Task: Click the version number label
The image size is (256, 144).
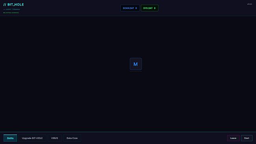Action: 249,4
